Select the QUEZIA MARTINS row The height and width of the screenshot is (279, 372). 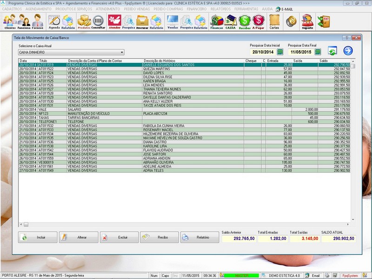point(184,69)
